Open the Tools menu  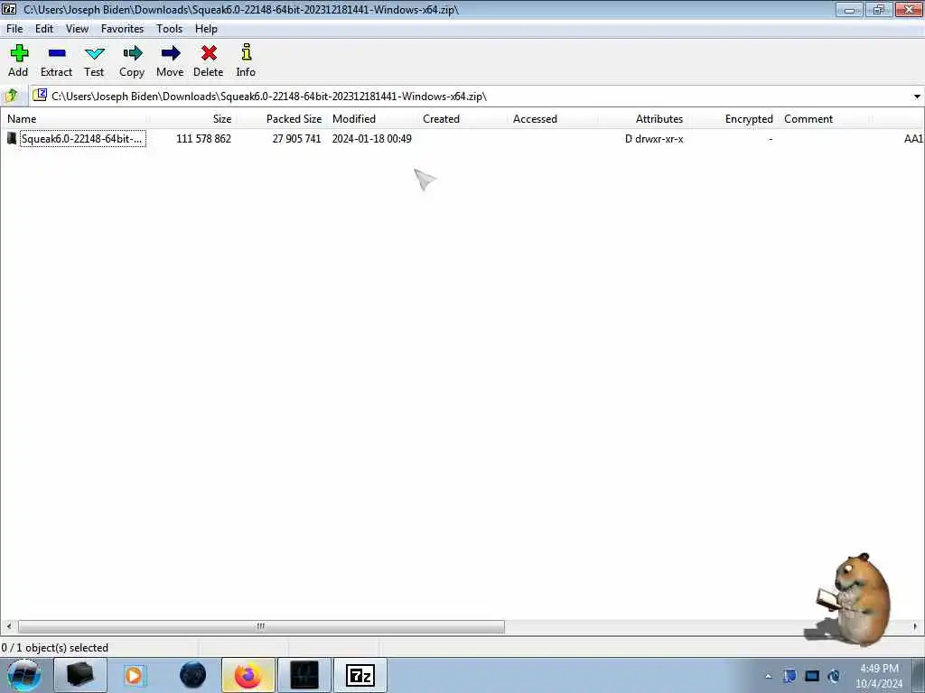coord(169,29)
